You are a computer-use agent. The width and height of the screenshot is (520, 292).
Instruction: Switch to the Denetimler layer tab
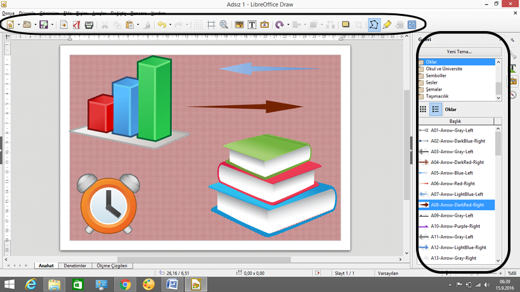pyautogui.click(x=75, y=266)
